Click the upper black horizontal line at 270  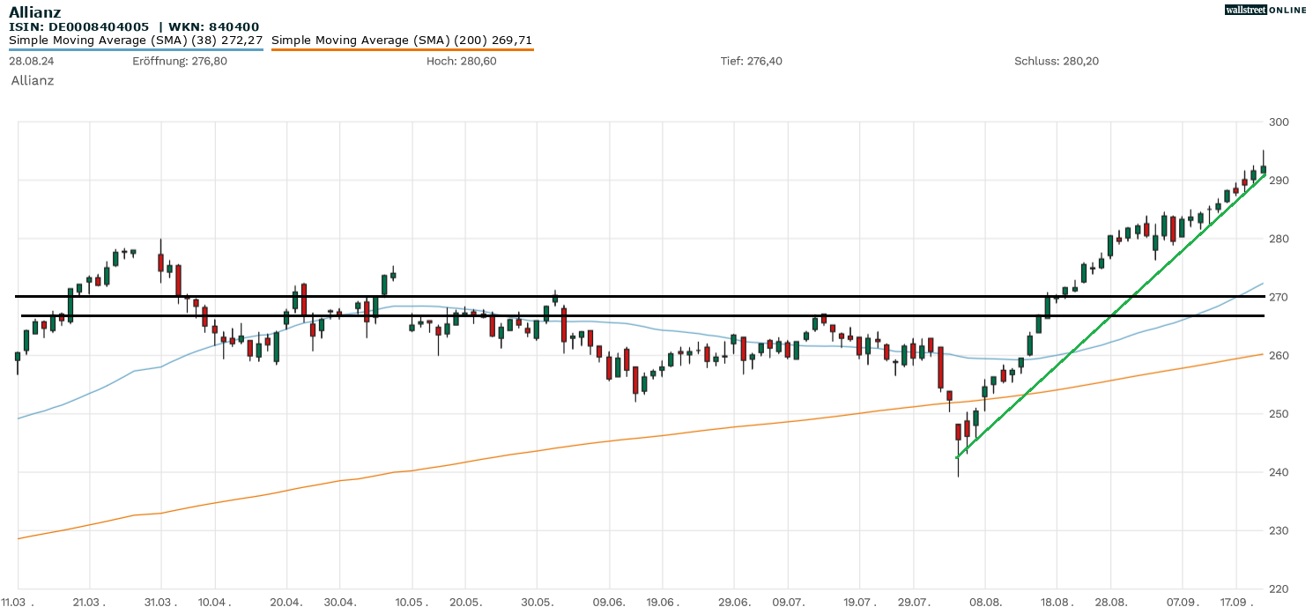617,297
